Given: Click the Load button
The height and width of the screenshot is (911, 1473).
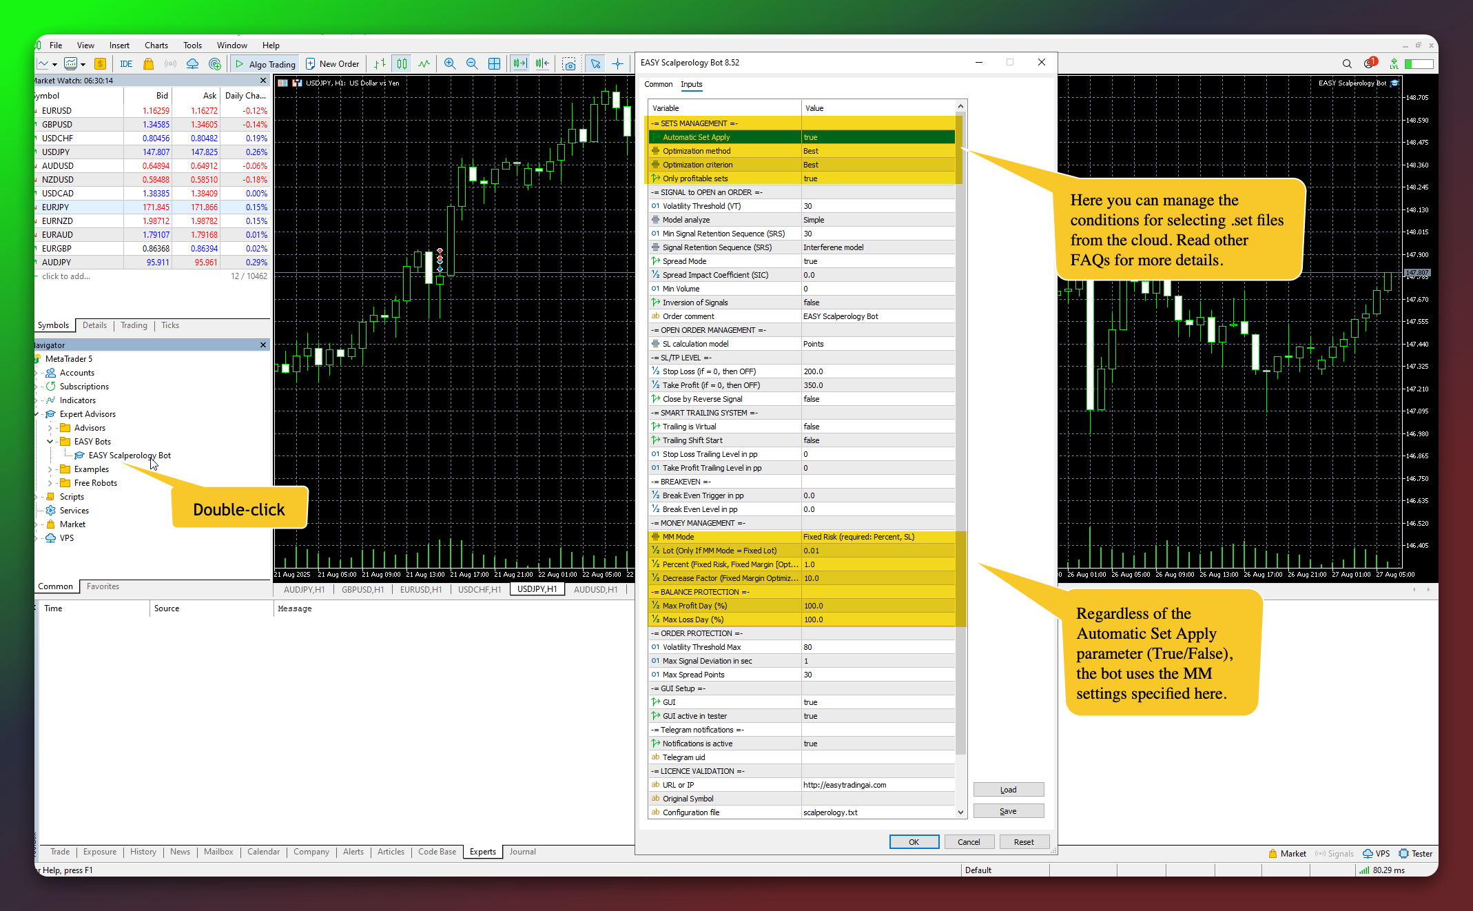Looking at the screenshot, I should pyautogui.click(x=1008, y=790).
